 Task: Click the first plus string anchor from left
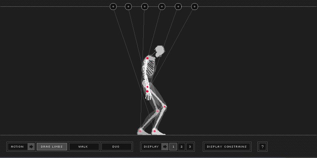[113, 7]
